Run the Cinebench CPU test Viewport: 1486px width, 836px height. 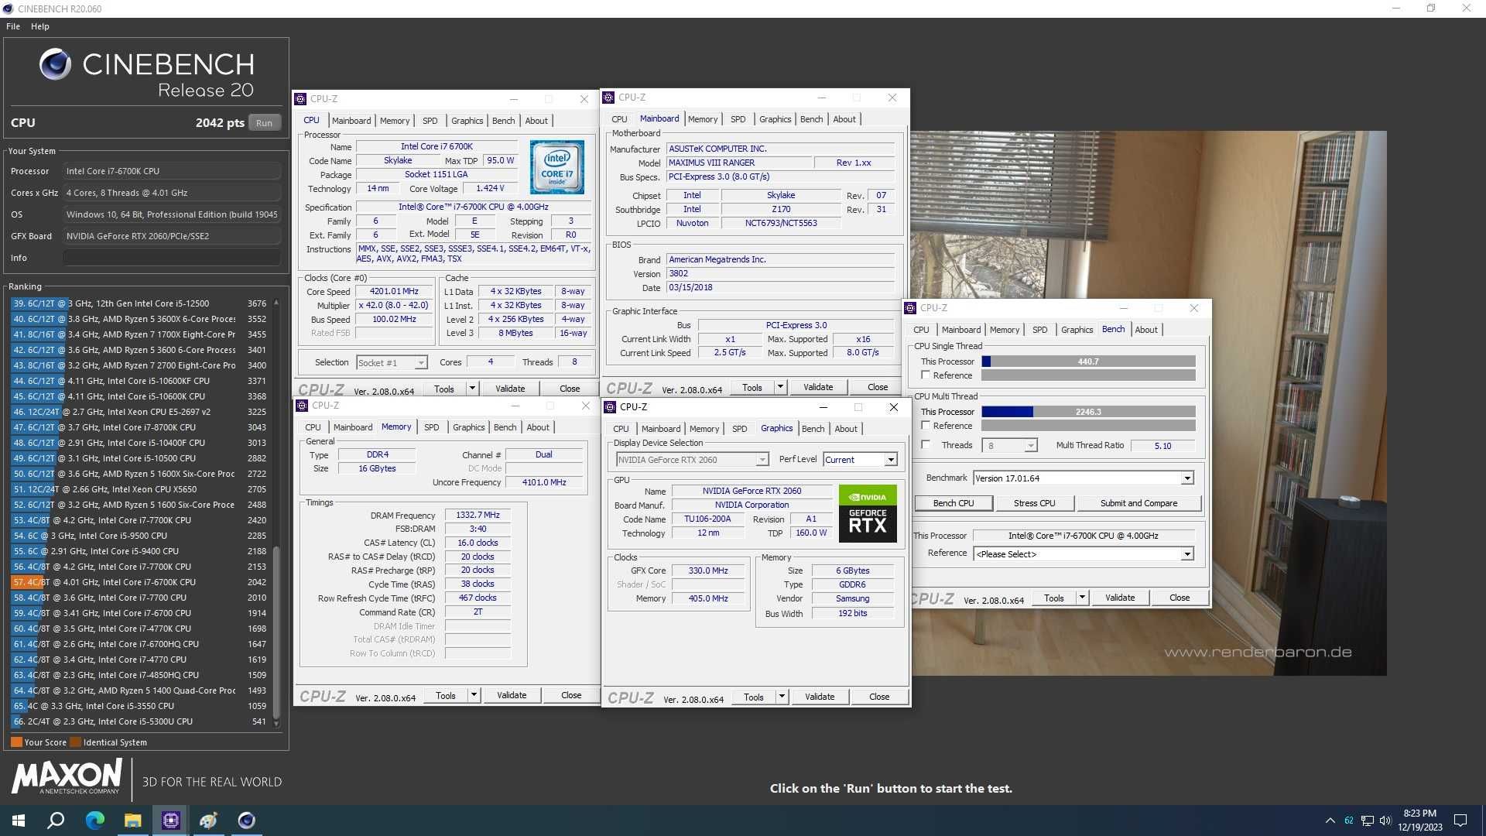click(x=264, y=123)
